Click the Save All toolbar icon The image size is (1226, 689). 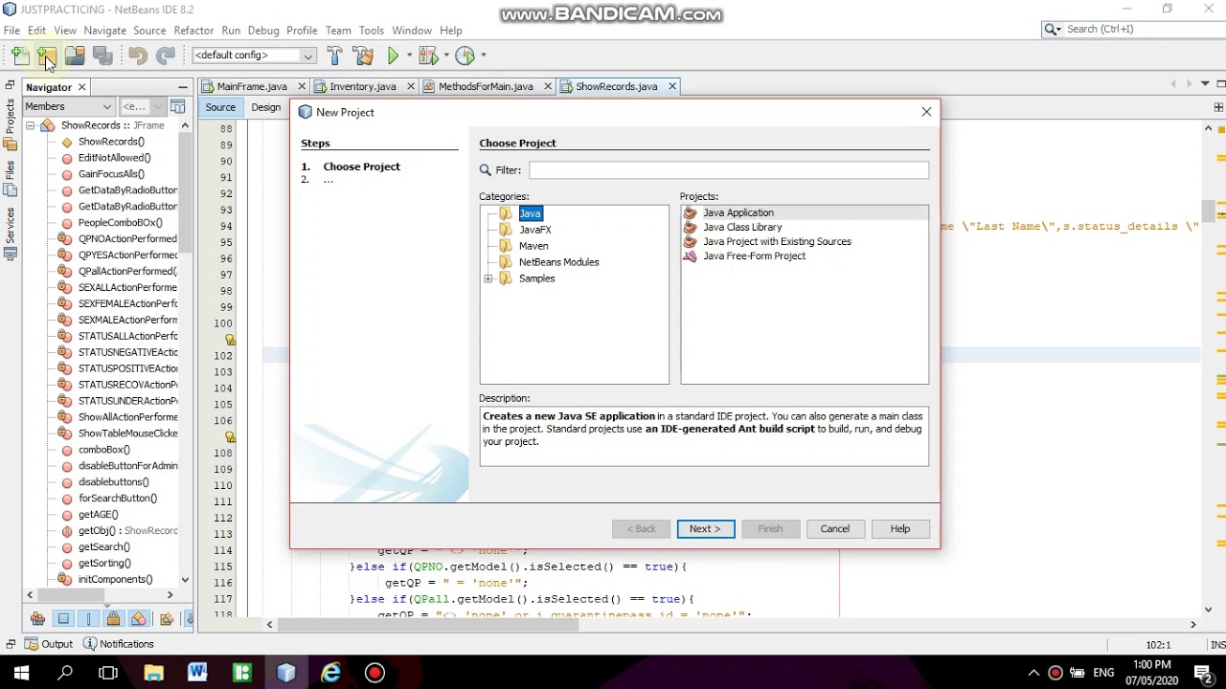(x=102, y=56)
